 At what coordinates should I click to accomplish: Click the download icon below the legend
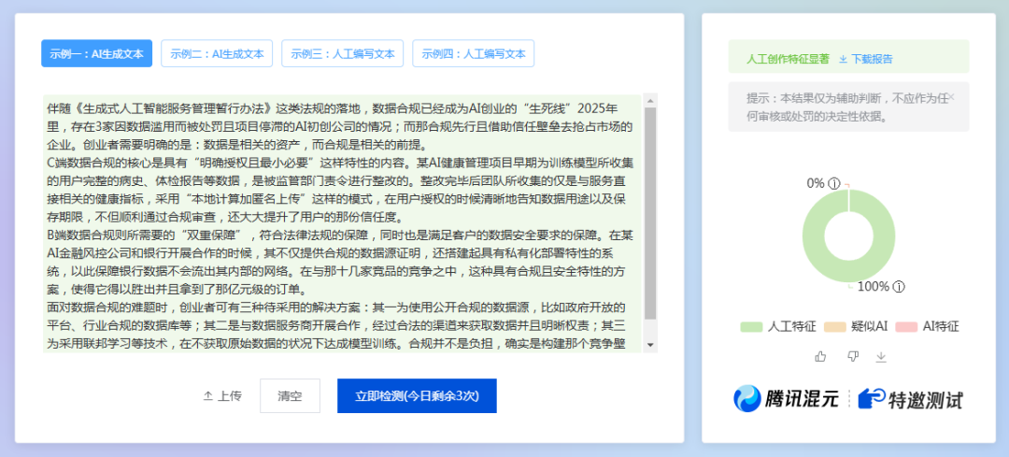(x=881, y=356)
